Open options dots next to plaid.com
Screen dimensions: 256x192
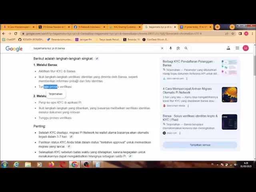point(180,133)
